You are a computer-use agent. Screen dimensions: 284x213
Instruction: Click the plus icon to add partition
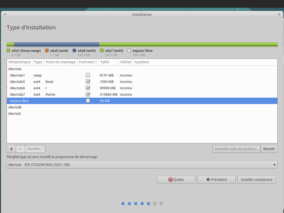11,149
